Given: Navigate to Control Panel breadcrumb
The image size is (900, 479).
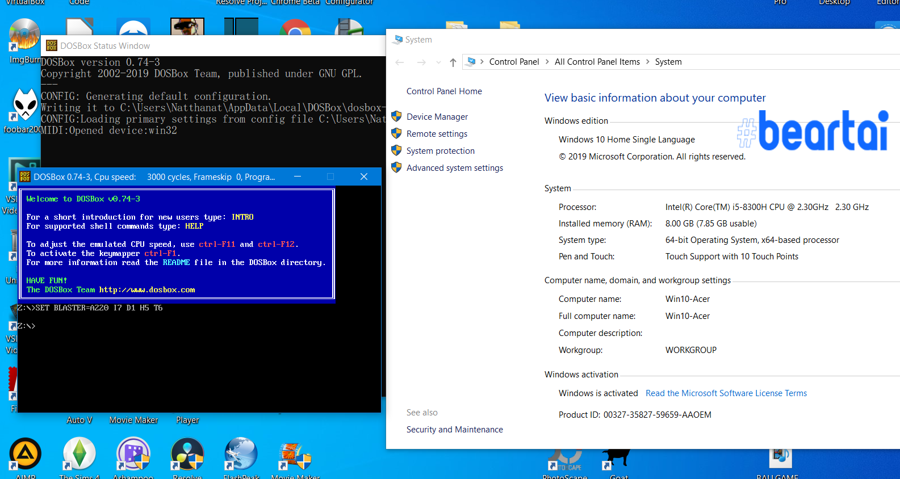Looking at the screenshot, I should (514, 62).
